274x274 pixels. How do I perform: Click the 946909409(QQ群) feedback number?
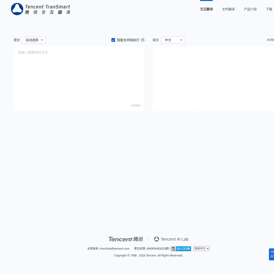pos(158,249)
